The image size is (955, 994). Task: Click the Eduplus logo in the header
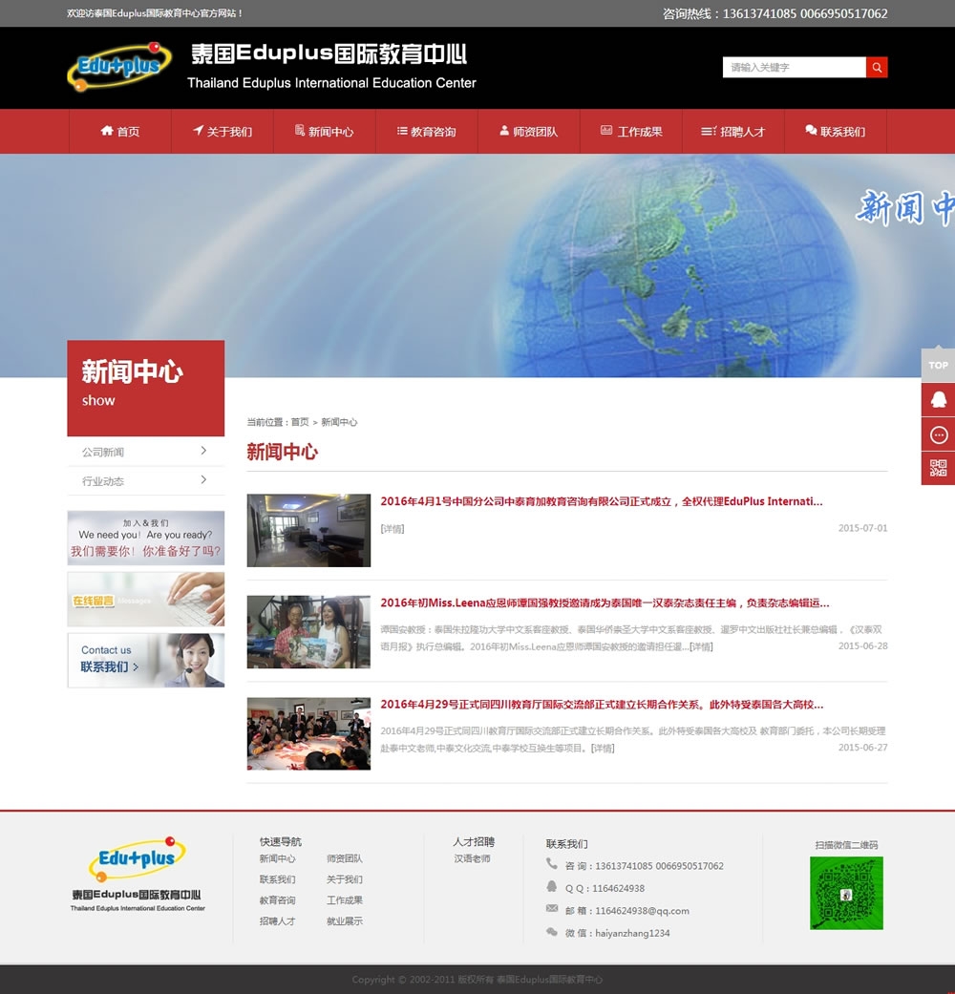[x=117, y=67]
